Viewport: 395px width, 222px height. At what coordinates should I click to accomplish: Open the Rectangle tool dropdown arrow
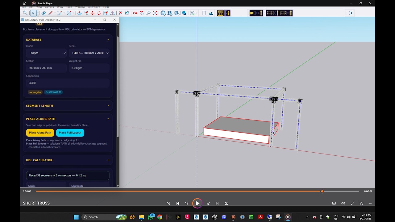click(73, 13)
